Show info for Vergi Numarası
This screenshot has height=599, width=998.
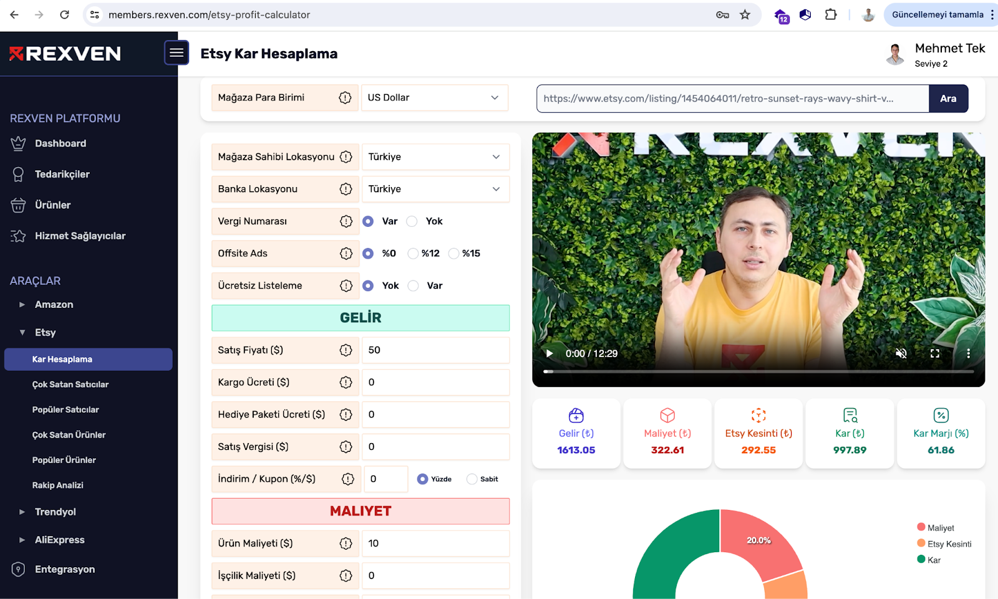pyautogui.click(x=346, y=221)
